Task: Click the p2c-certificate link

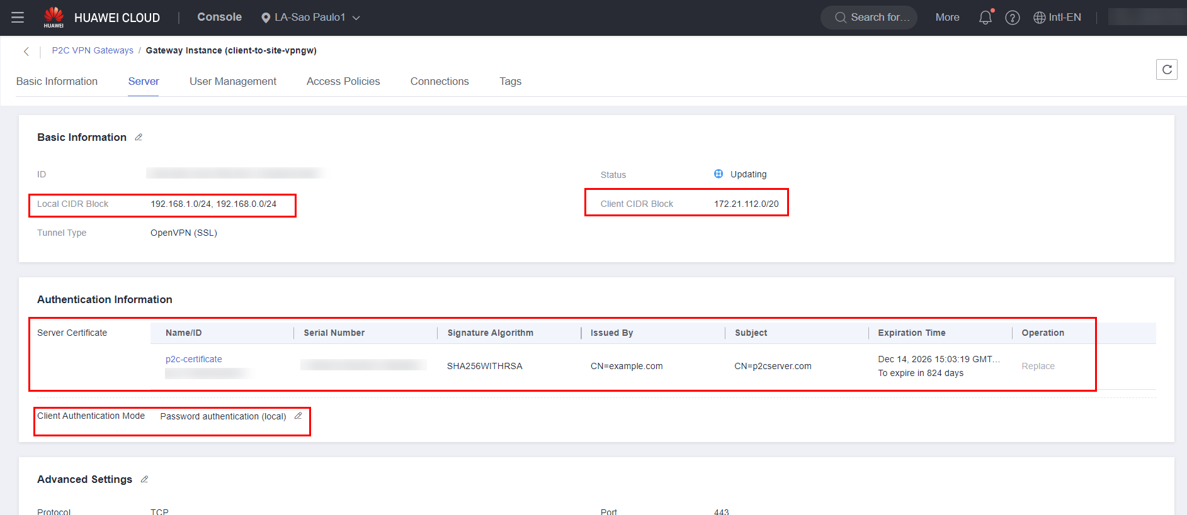Action: [193, 359]
